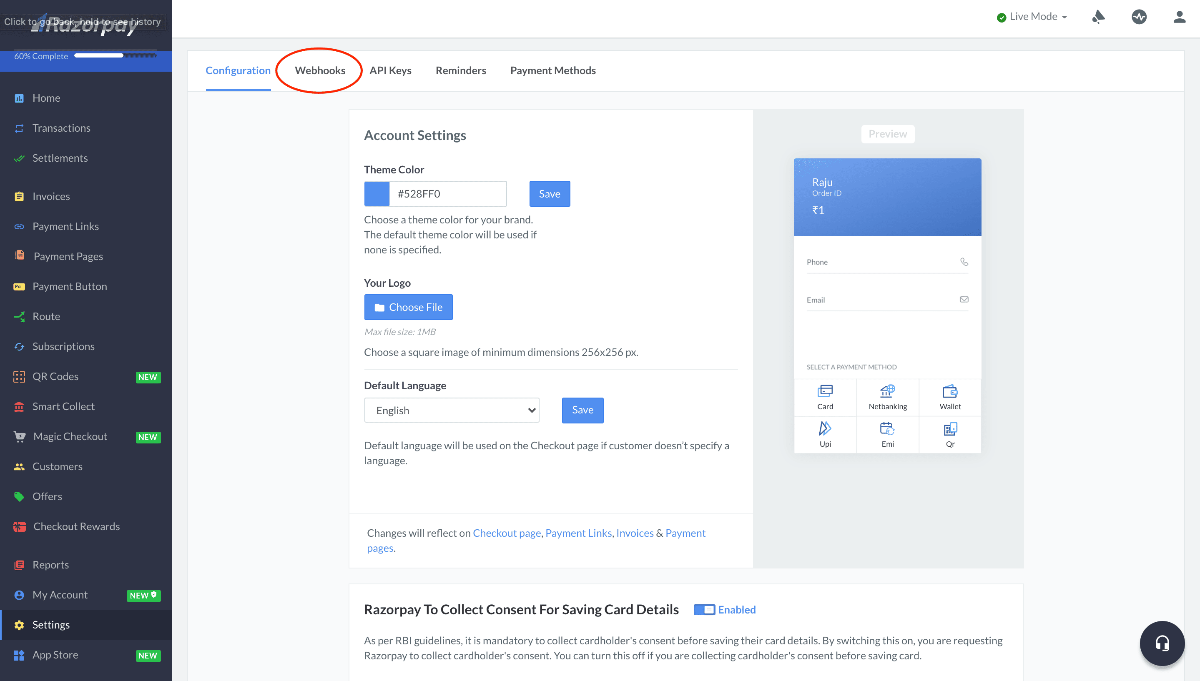
Task: Open QR Codes section
Action: point(85,376)
